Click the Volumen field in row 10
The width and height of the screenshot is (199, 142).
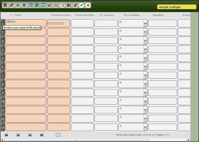(106, 101)
